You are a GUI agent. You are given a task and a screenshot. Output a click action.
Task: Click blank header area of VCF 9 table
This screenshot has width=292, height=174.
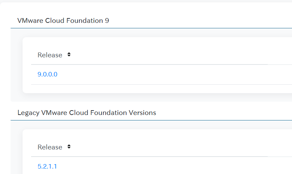[x=168, y=55]
